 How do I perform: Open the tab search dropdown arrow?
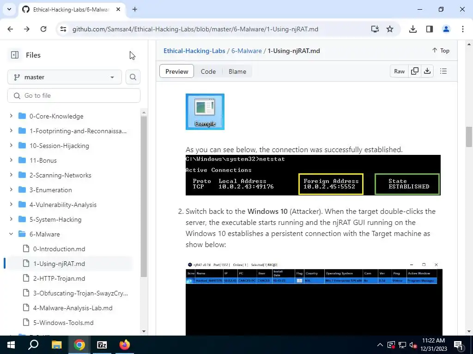[9, 9]
